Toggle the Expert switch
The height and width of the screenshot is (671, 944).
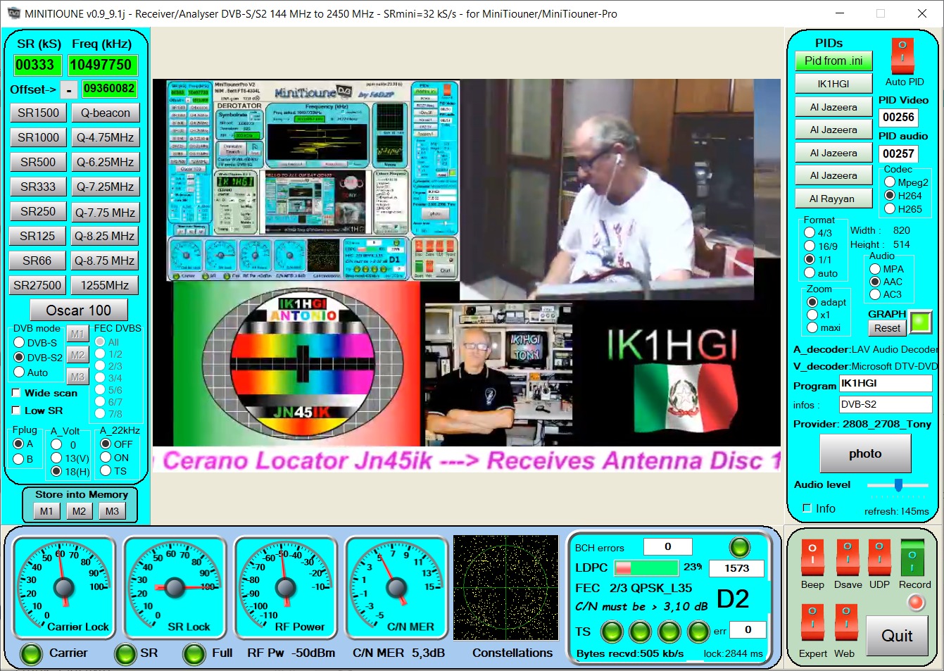(x=812, y=622)
